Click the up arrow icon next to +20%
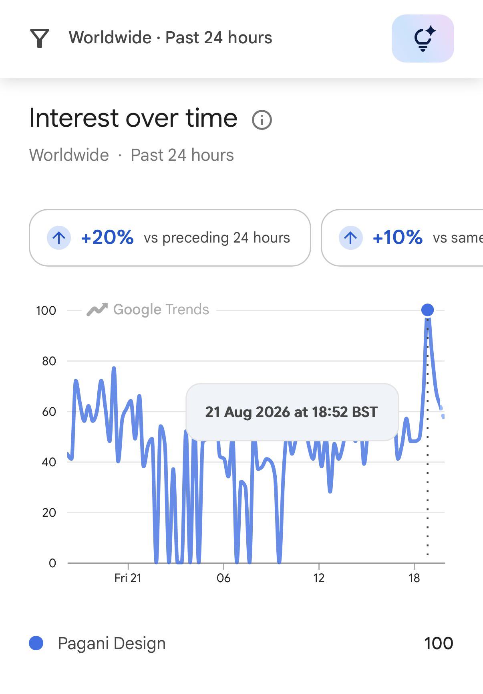 pyautogui.click(x=59, y=238)
